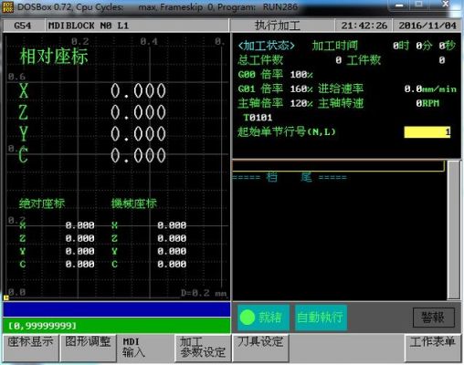The image size is (464, 365).
Task: Click the yellow 起始单节行号 input field
Action: click(427, 132)
